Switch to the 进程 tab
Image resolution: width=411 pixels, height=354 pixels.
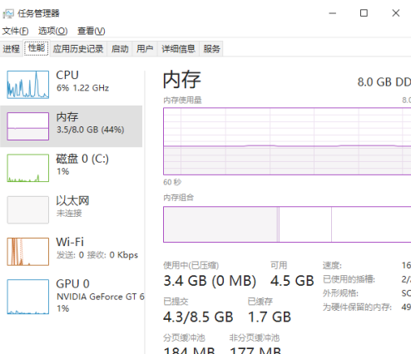tap(12, 49)
